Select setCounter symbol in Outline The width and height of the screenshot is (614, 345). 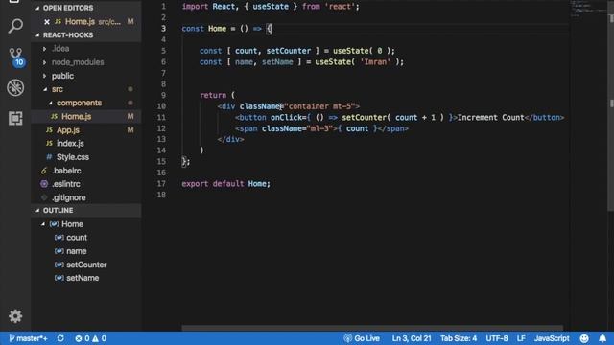tap(86, 264)
